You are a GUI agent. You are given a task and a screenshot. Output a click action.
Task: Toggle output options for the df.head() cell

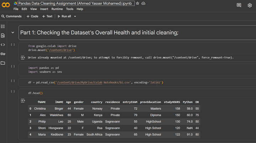click(x=23, y=101)
